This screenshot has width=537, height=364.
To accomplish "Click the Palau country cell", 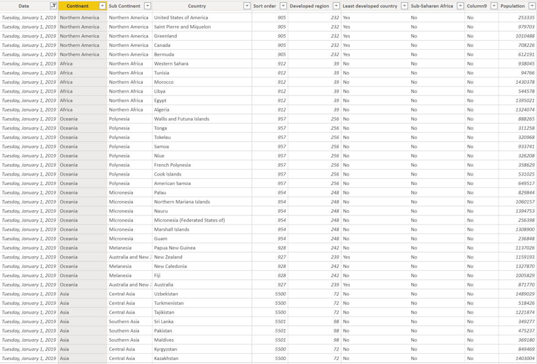I will 202,192.
